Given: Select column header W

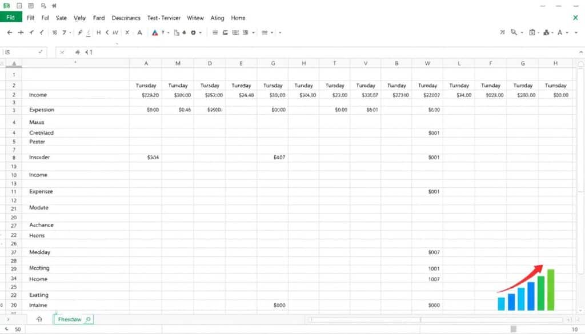Looking at the screenshot, I should 427,63.
